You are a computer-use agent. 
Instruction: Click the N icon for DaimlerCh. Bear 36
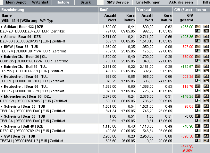tap(206, 61)
